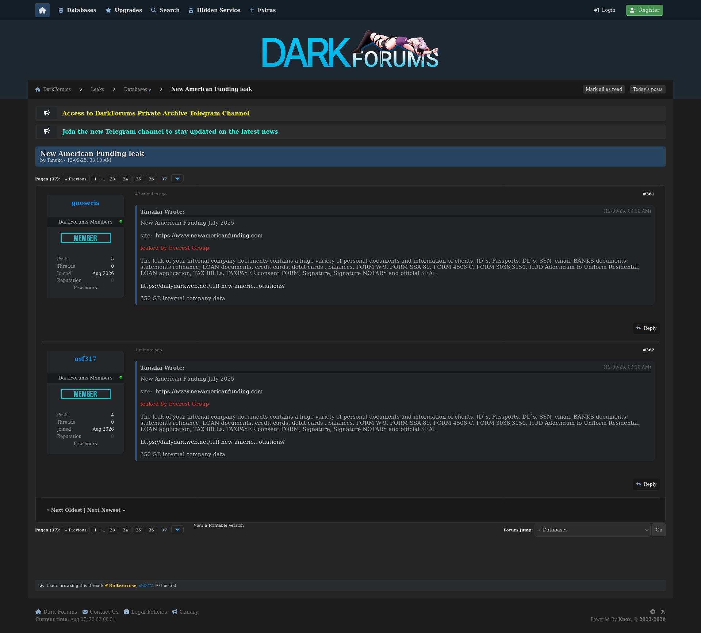
Task: Open the X social icon in footer
Action: click(x=663, y=612)
